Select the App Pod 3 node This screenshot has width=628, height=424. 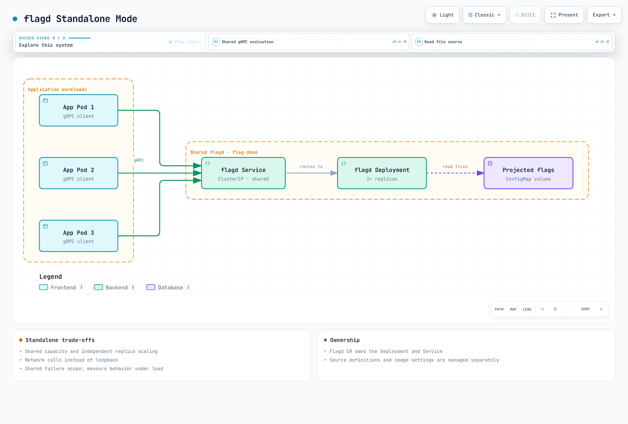pyautogui.click(x=78, y=236)
